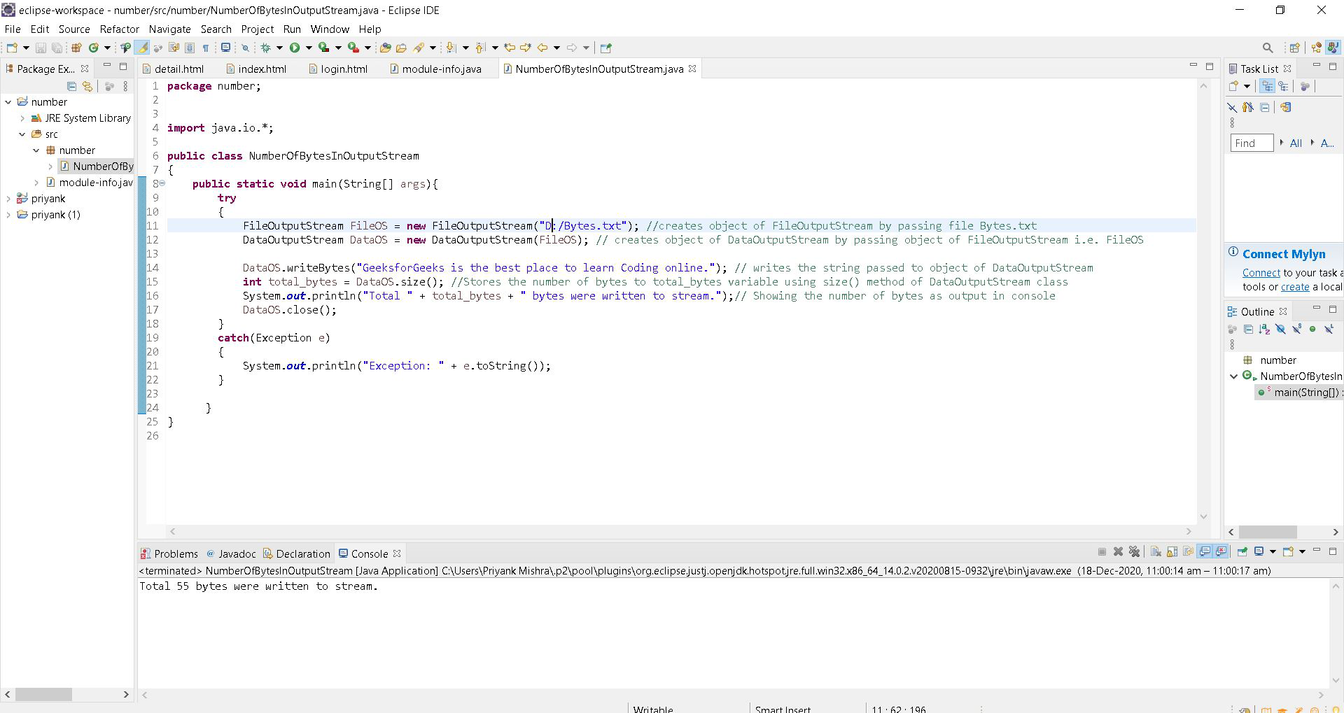The width and height of the screenshot is (1344, 713).
Task: Select module-info.java in Package Explorer
Action: click(x=90, y=183)
